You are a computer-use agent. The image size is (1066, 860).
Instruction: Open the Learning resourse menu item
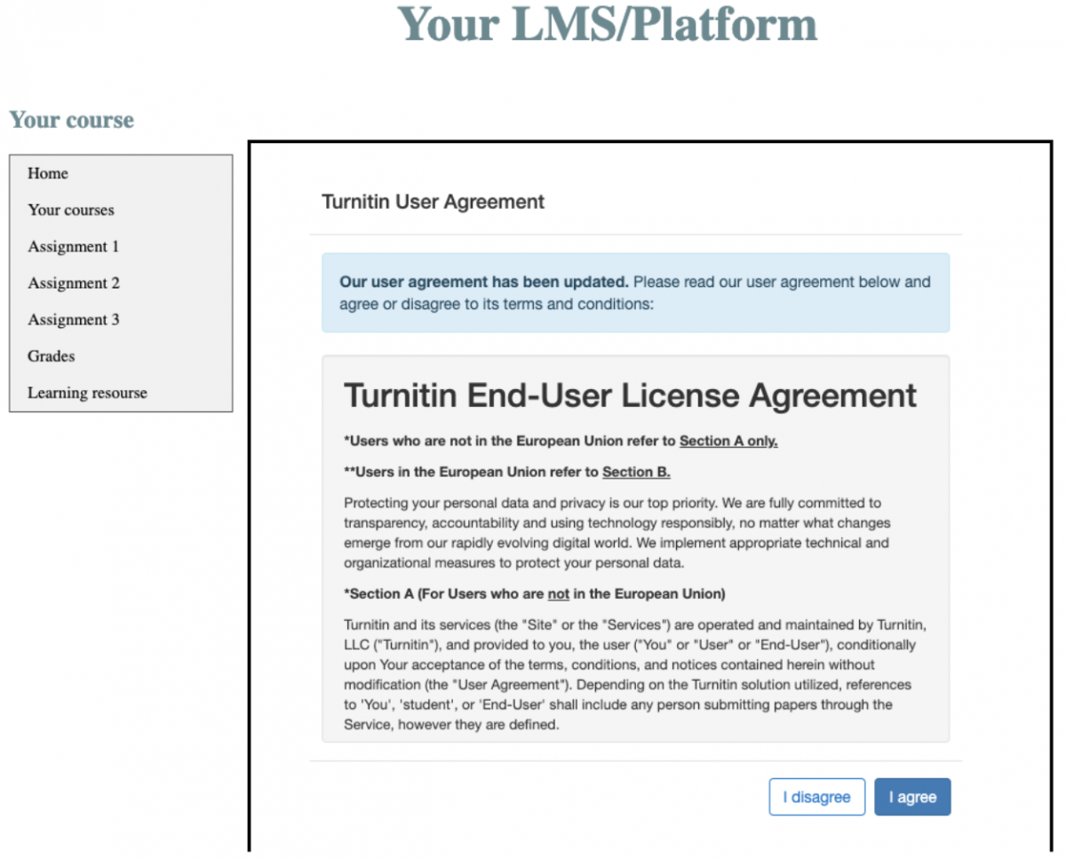point(87,392)
